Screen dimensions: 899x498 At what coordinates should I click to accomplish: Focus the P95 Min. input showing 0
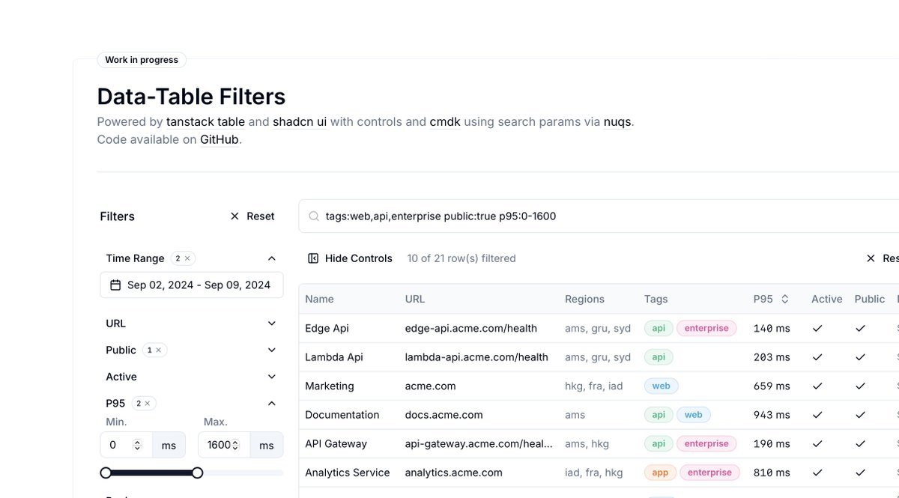[126, 445]
